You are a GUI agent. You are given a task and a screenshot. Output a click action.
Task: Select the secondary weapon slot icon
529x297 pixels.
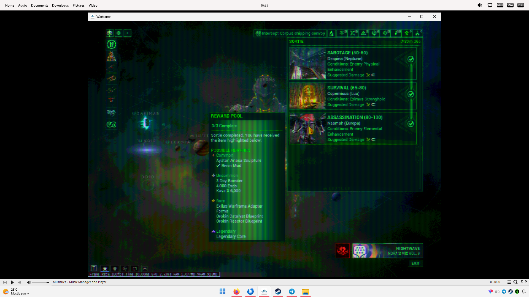(111, 79)
